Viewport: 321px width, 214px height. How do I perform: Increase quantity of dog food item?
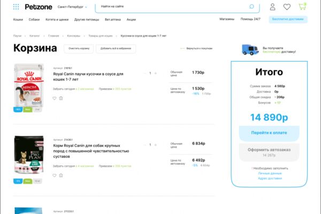pos(156,145)
